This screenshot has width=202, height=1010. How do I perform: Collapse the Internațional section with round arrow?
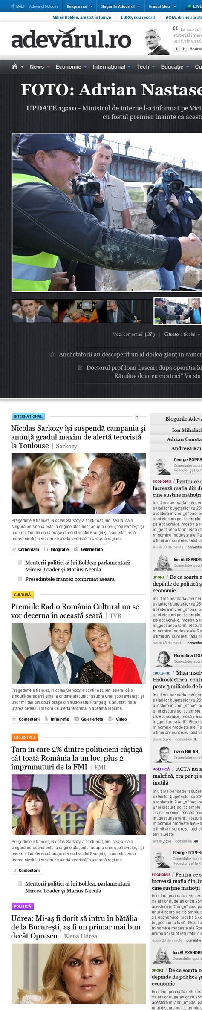[x=137, y=416]
